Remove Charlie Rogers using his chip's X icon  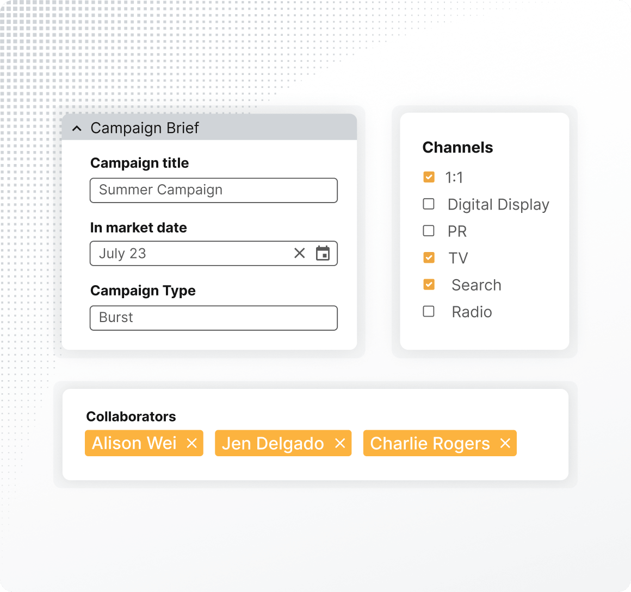505,443
